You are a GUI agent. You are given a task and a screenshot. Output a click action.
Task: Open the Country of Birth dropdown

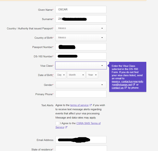(81, 38)
